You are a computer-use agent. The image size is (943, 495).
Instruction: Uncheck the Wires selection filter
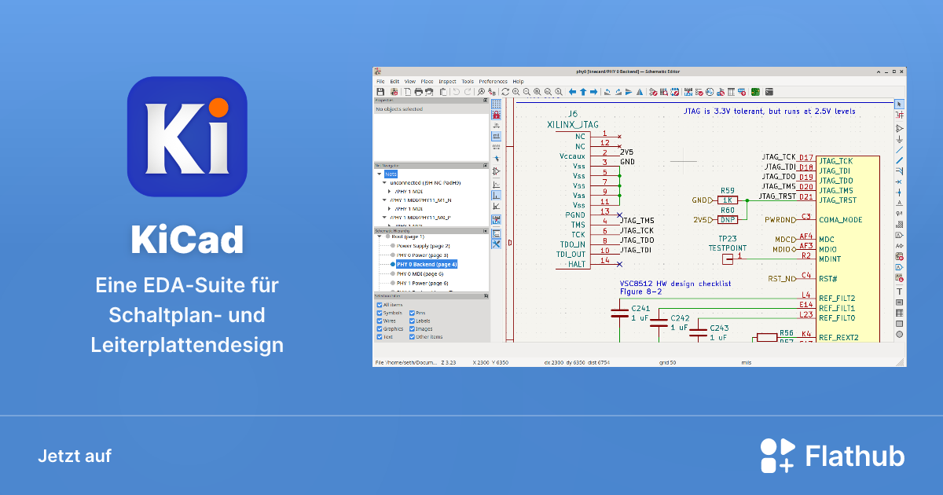(x=379, y=321)
